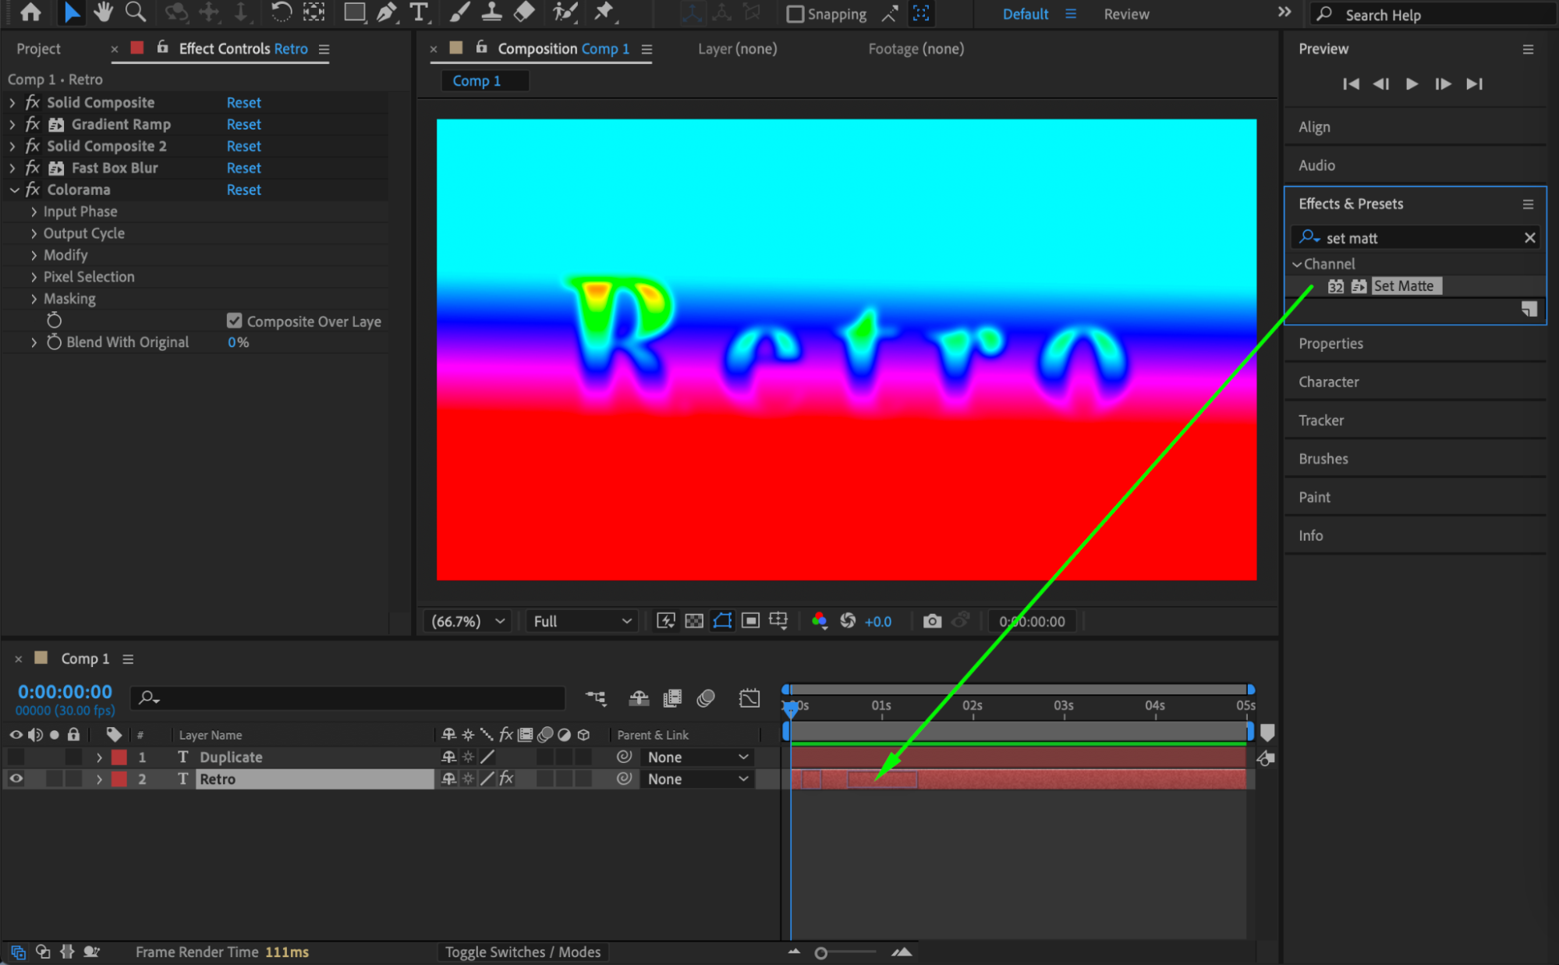Switch to Review workspace
The image size is (1559, 965).
coord(1126,14)
